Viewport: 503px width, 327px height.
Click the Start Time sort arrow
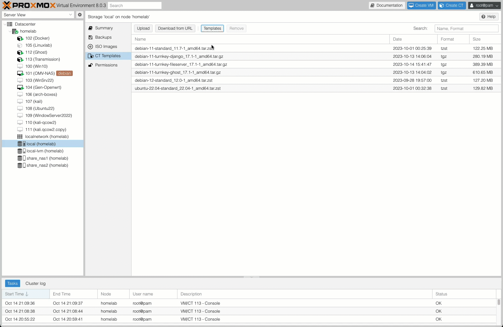(x=27, y=294)
